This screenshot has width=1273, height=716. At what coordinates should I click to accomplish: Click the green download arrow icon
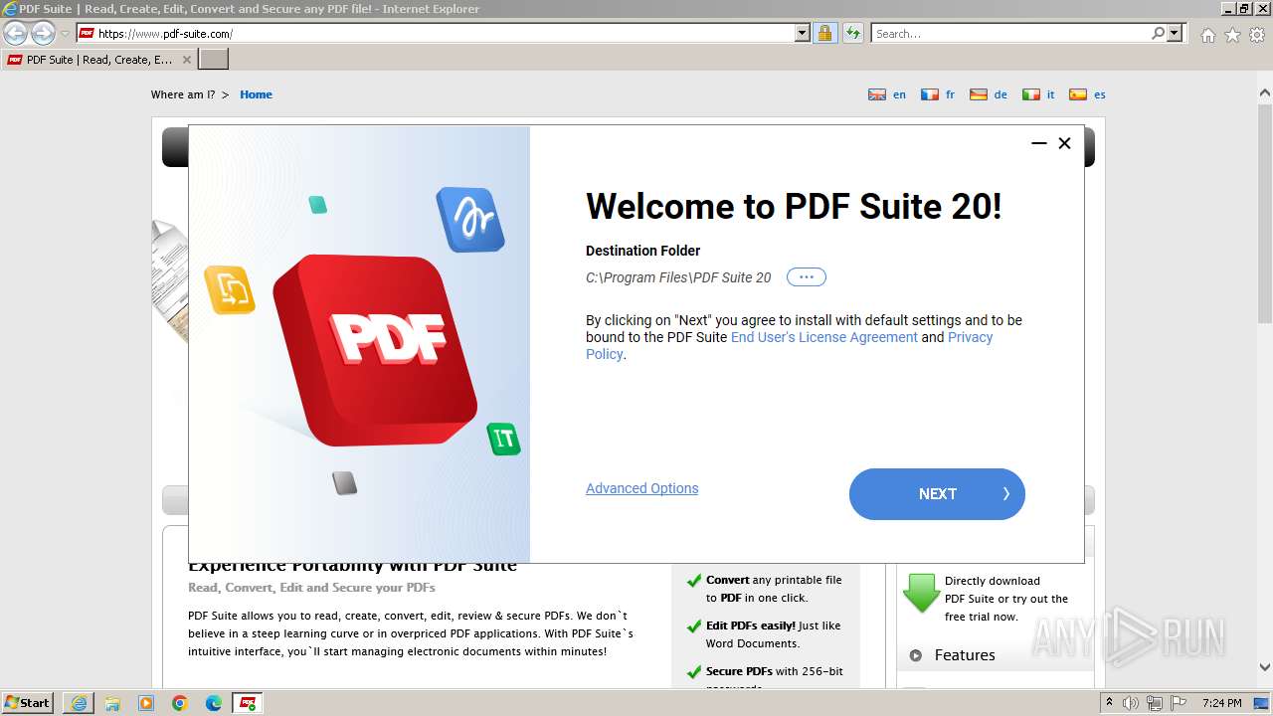(921, 593)
